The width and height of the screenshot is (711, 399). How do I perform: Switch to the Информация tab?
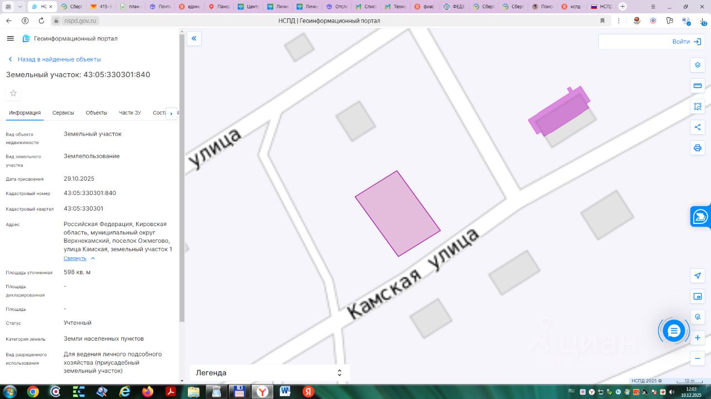click(25, 113)
